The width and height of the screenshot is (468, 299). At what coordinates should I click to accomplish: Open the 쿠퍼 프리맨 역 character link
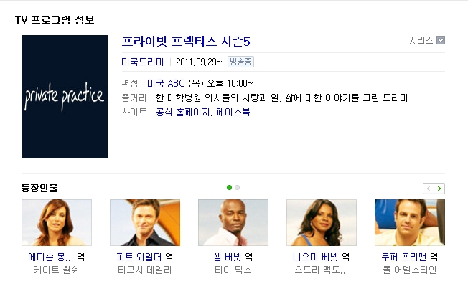coord(409,257)
